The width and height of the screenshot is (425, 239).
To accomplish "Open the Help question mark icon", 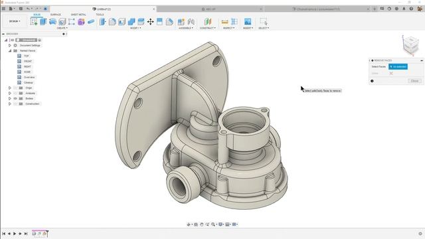I will (411, 9).
